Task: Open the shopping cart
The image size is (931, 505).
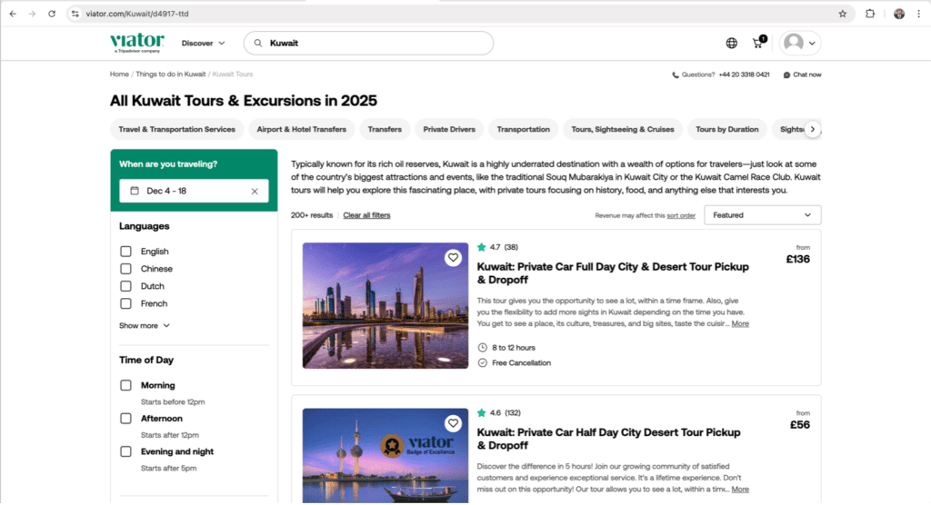Action: click(759, 42)
